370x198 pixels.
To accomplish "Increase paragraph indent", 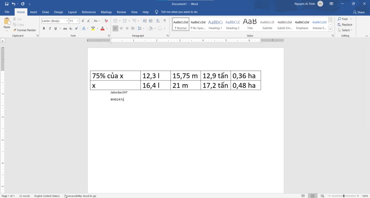I will (x=151, y=21).
